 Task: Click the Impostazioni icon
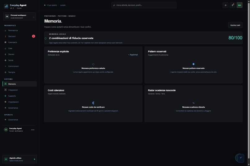point(5,102)
